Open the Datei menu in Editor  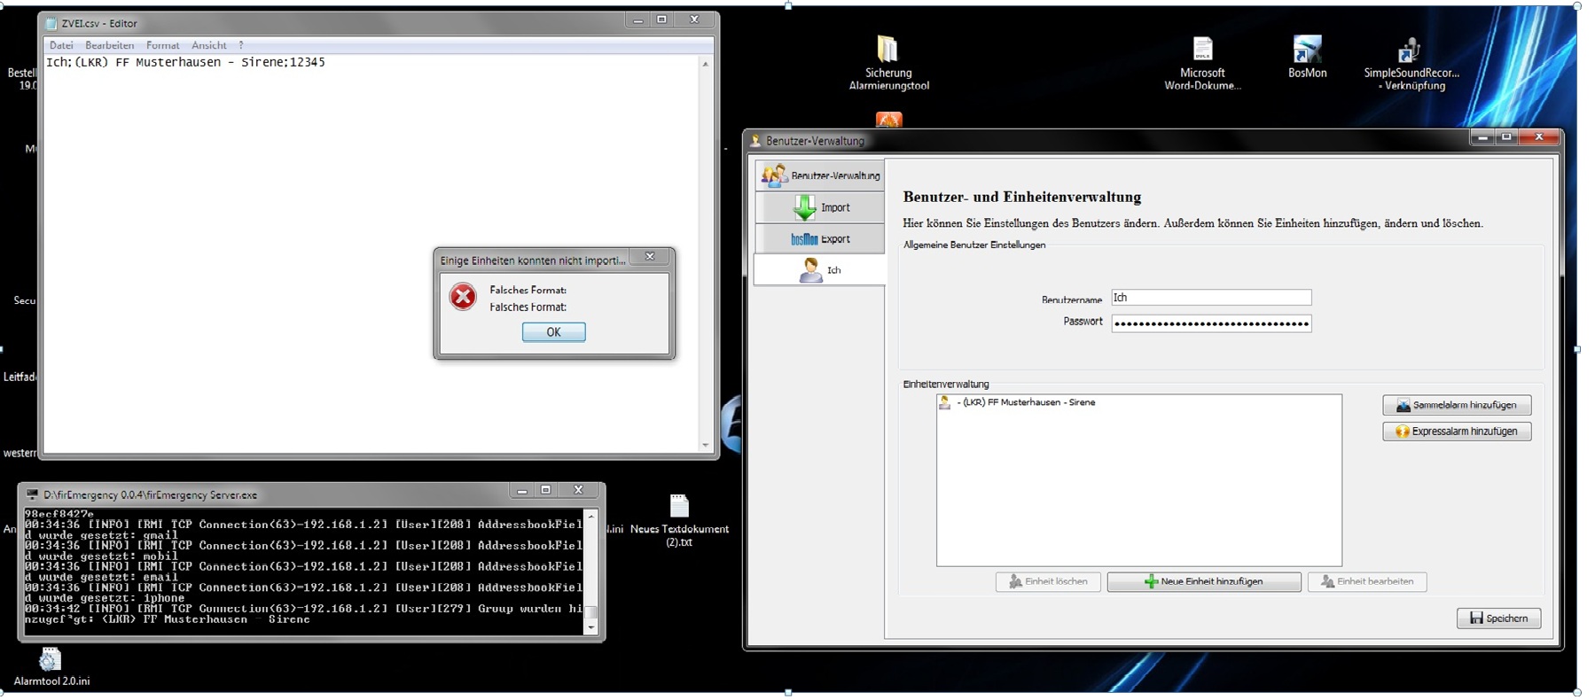(61, 45)
